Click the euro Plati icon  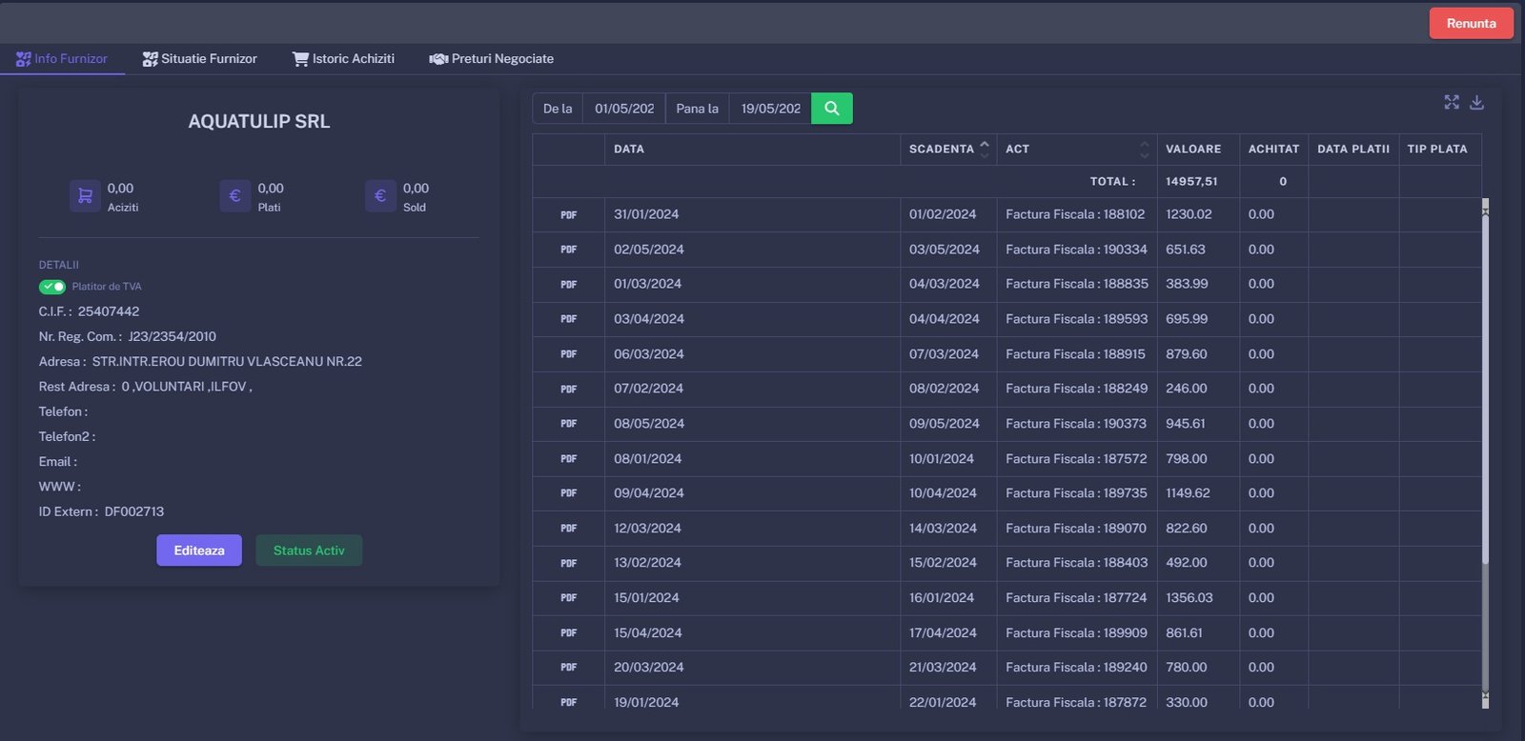235,196
